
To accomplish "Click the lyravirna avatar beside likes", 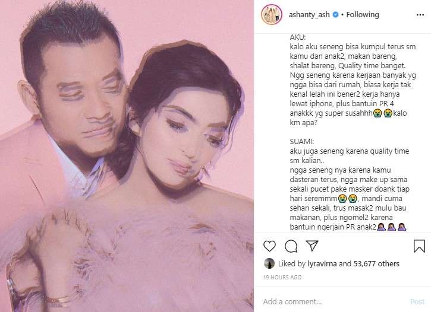I will point(269,263).
